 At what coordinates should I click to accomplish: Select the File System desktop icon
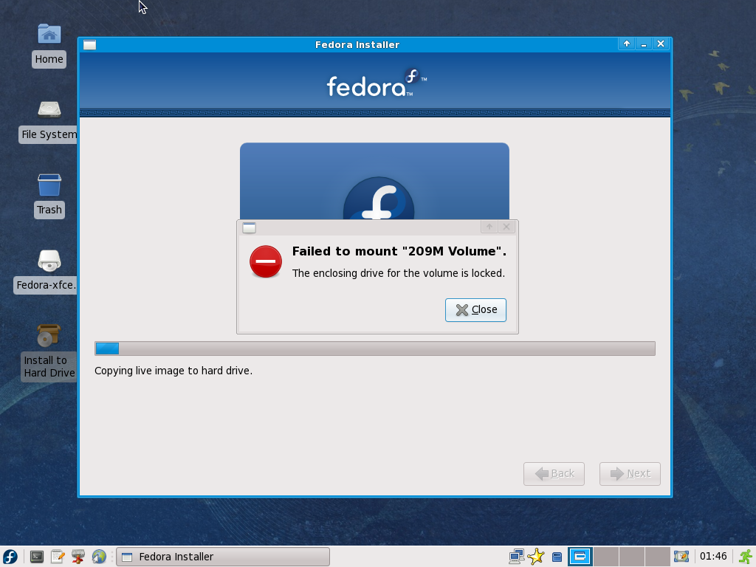pyautogui.click(x=49, y=121)
